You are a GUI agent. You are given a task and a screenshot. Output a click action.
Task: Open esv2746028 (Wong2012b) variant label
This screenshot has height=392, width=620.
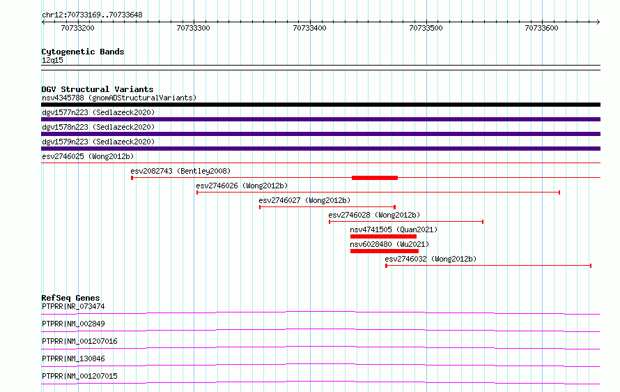[374, 215]
